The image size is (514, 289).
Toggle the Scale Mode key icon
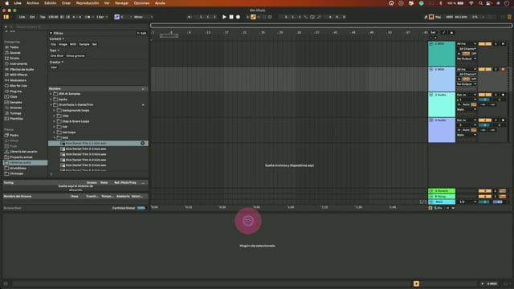click(x=116, y=17)
